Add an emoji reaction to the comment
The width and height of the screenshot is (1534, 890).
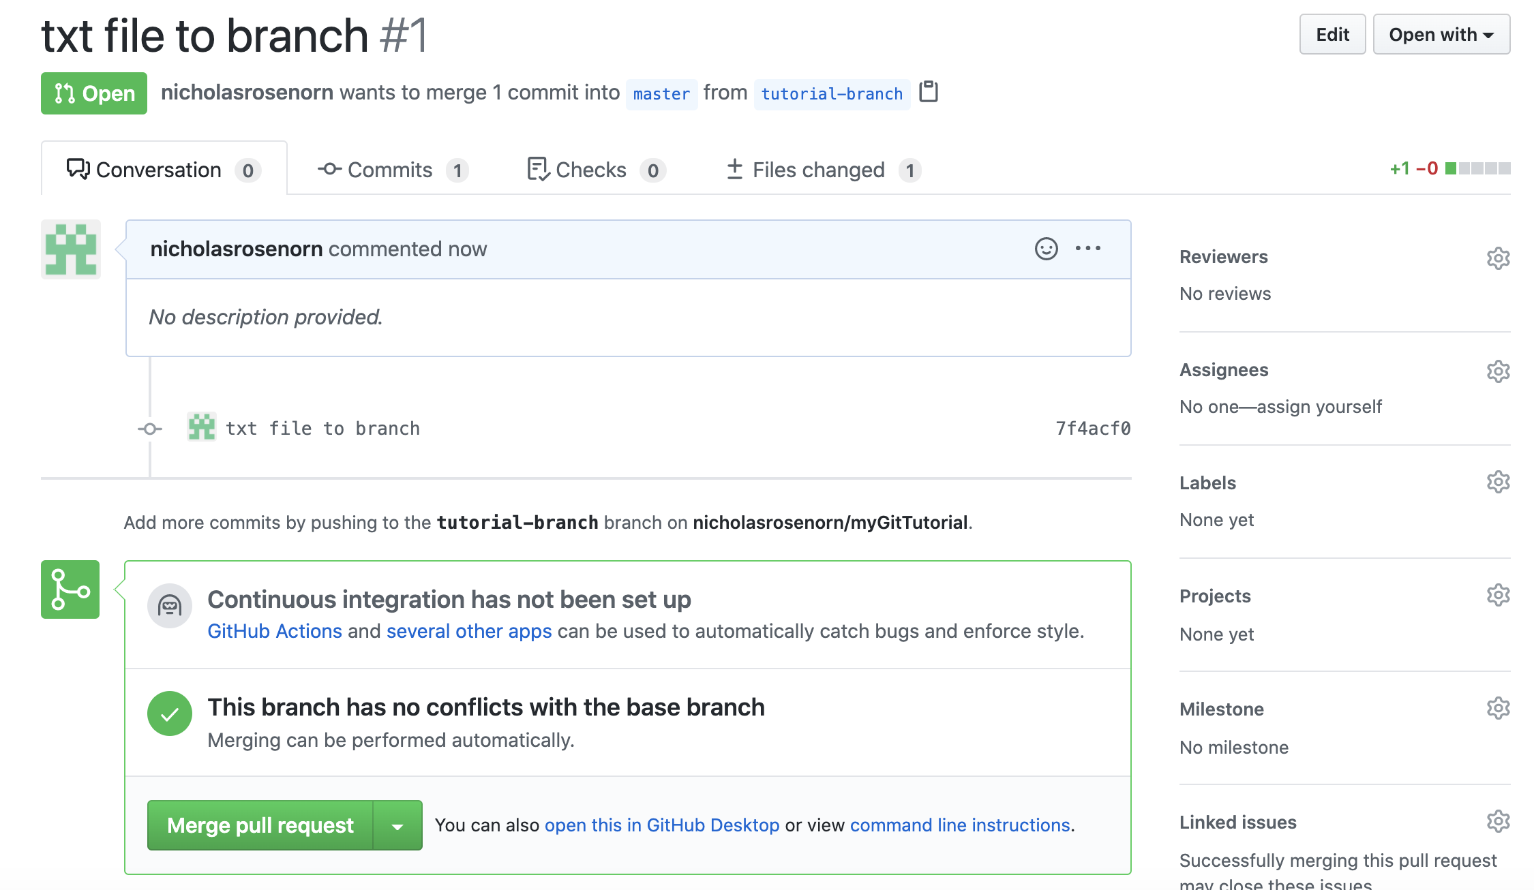point(1046,249)
